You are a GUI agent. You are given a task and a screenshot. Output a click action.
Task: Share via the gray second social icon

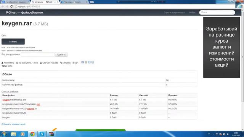click(x=86, y=62)
